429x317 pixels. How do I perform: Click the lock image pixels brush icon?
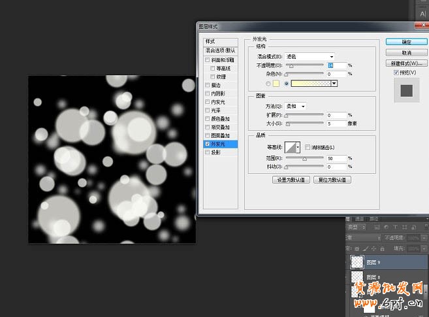tap(365, 249)
